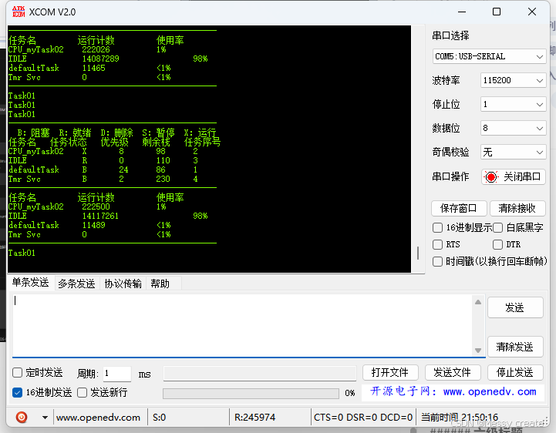Click the 打开文件 open file button

pyautogui.click(x=390, y=372)
